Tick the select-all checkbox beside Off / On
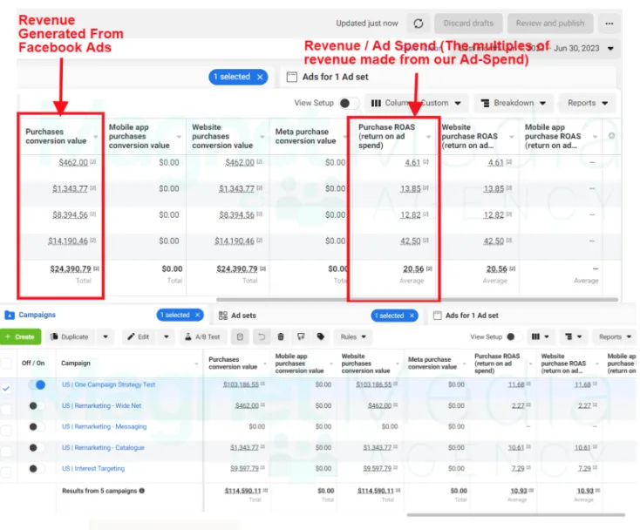 pos(6,363)
